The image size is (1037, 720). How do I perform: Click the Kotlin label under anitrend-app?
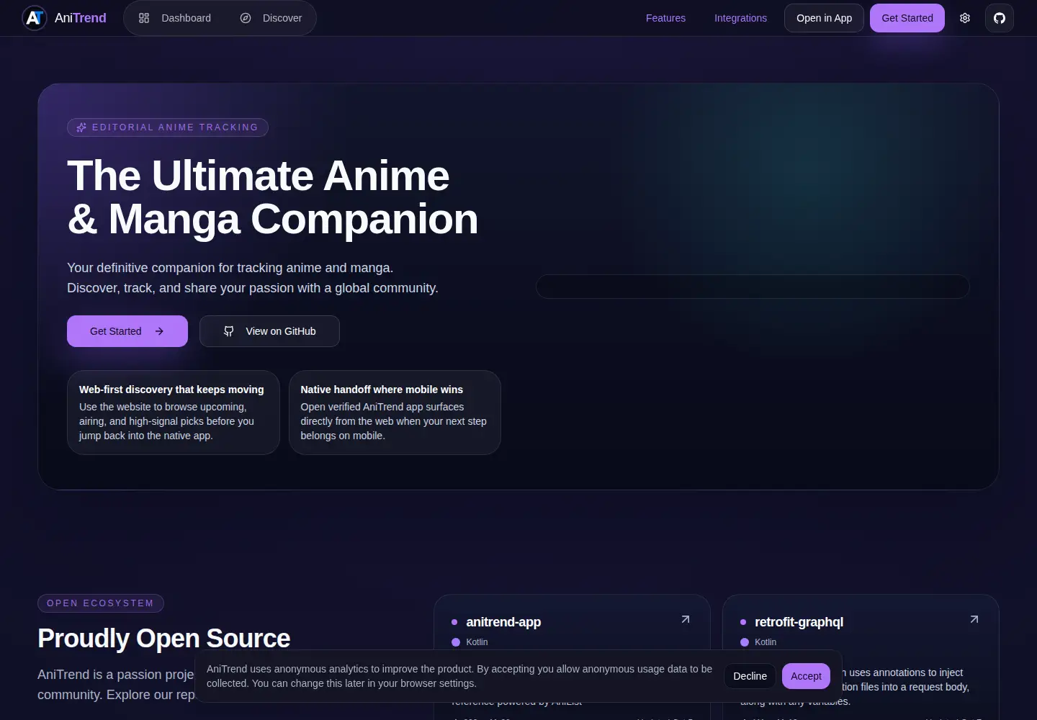tap(477, 642)
